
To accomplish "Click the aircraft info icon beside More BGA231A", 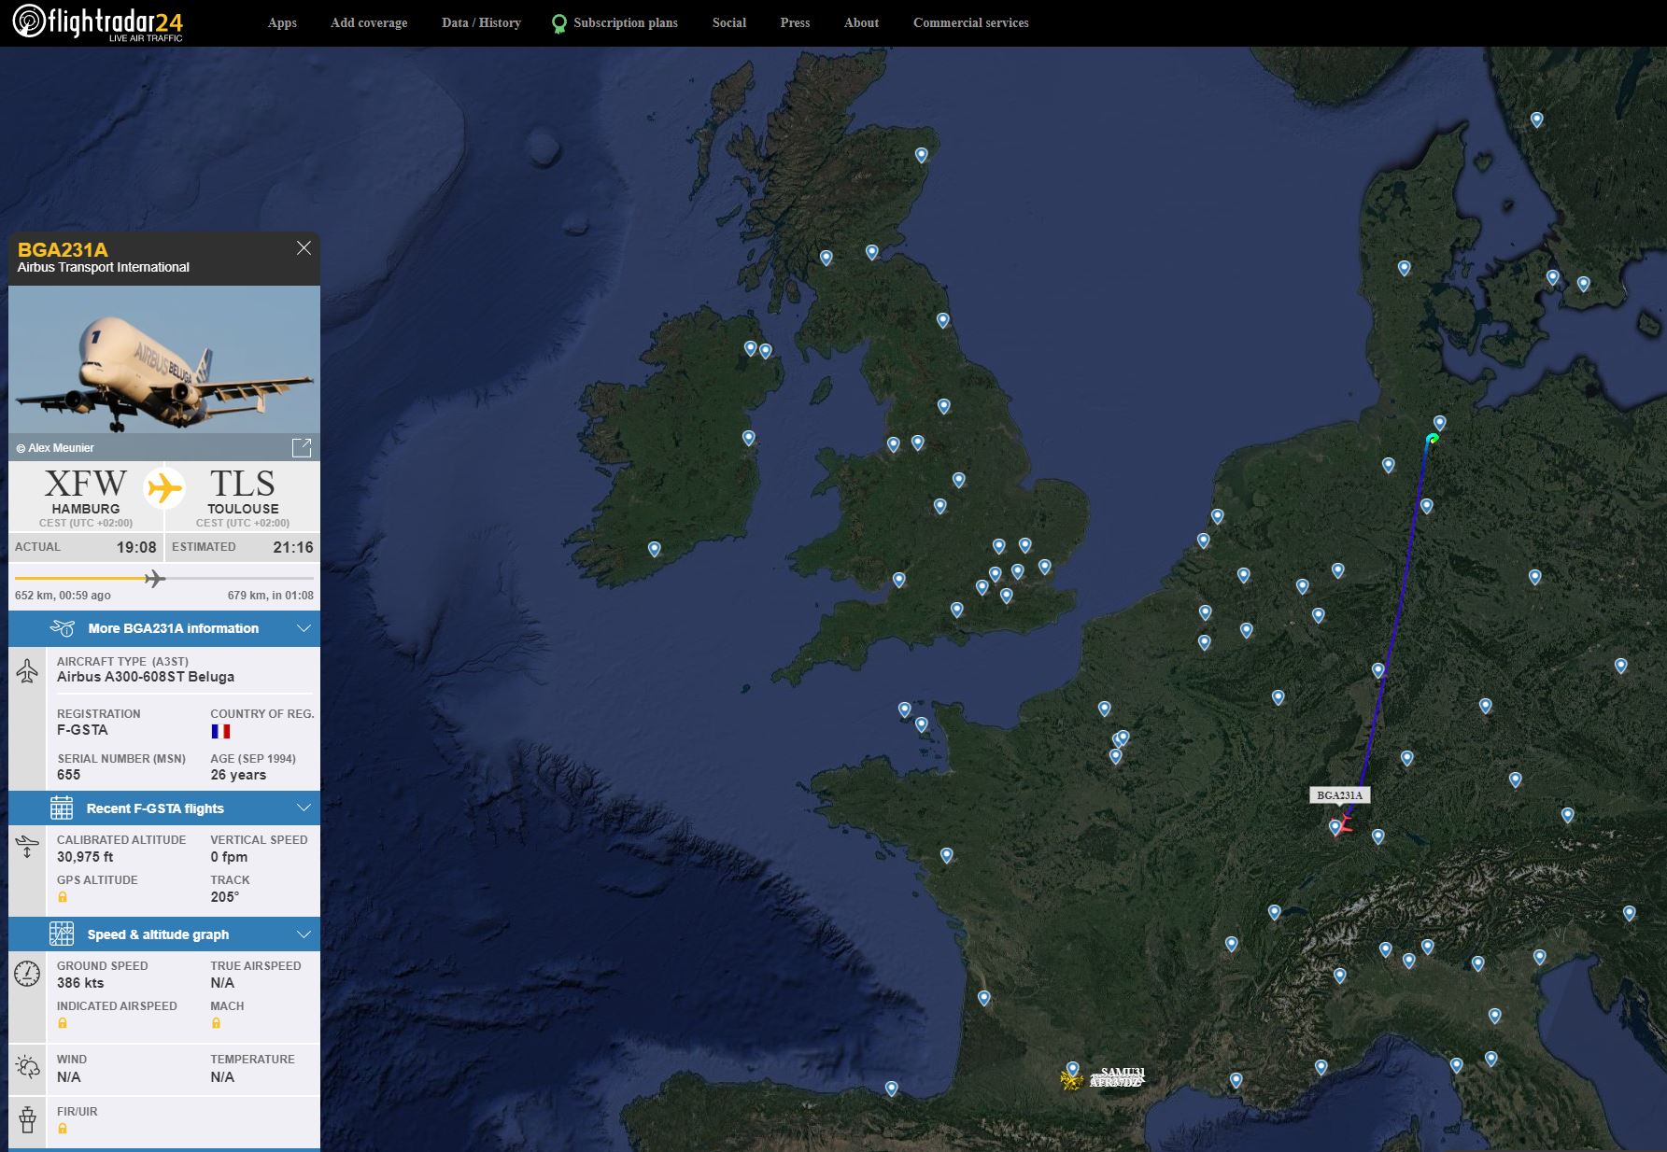I will tap(62, 628).
